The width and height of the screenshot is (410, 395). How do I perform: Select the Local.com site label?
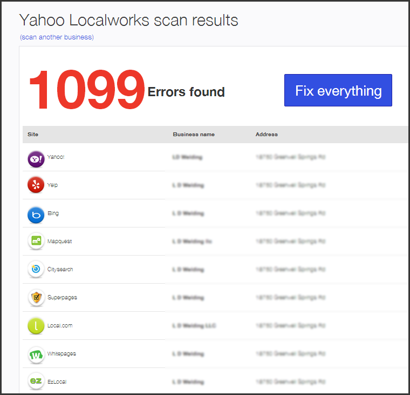pos(60,326)
